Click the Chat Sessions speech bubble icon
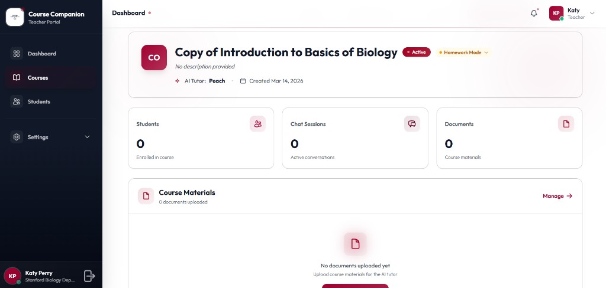This screenshot has height=288, width=606. click(x=412, y=124)
